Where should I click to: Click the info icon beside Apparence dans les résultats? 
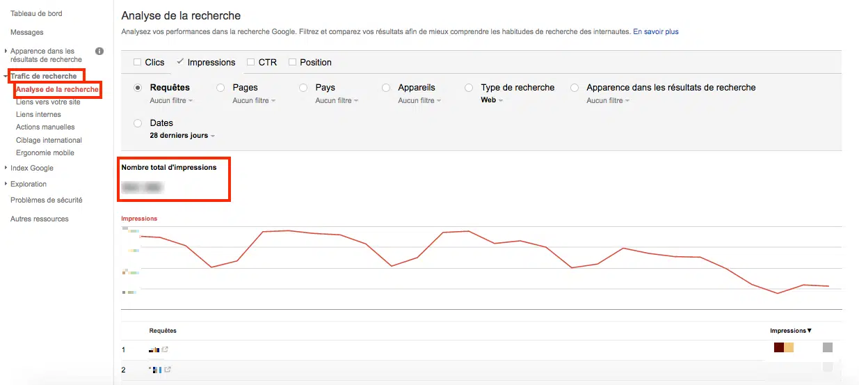point(99,52)
